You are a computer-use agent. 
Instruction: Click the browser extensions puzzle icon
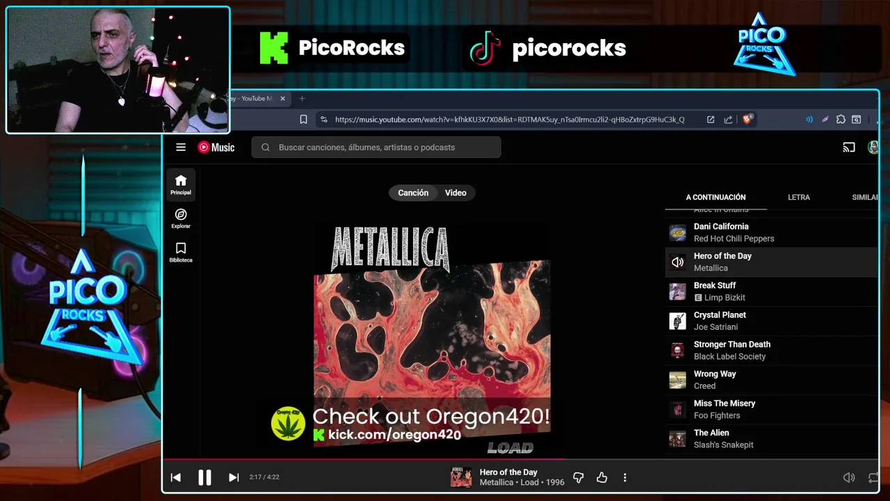841,120
